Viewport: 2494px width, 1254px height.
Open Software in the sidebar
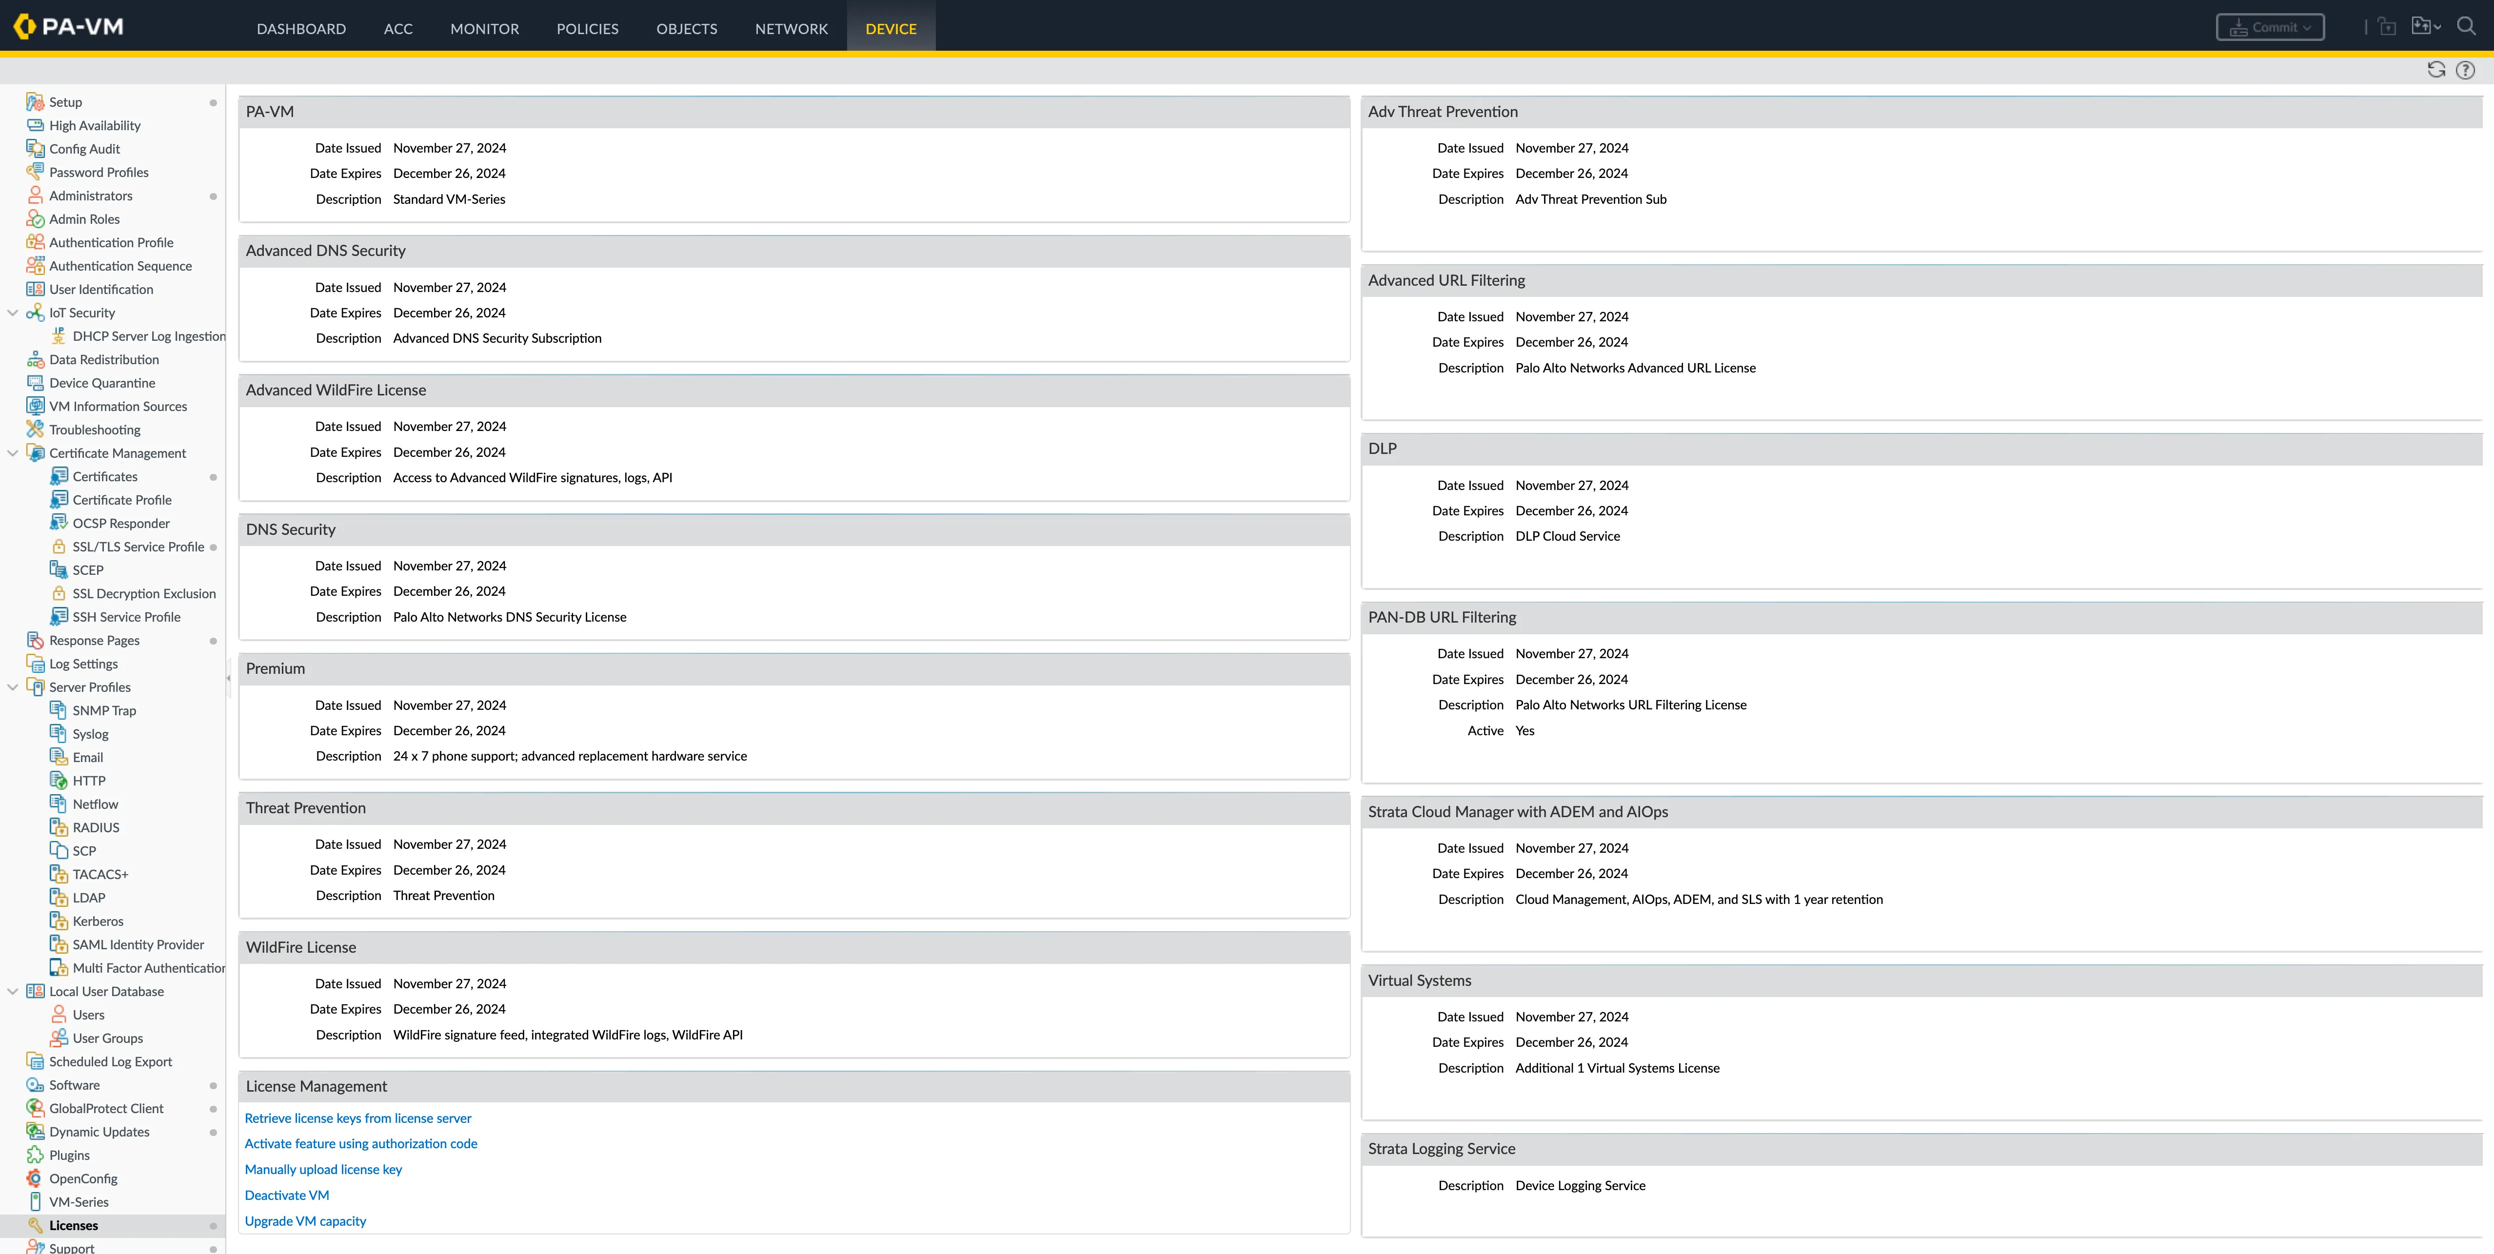point(75,1085)
